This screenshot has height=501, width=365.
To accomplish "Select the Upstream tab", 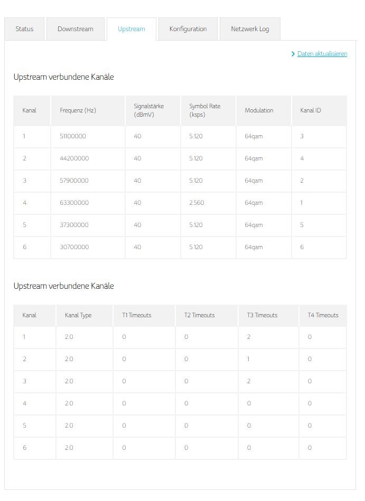I will 132,29.
